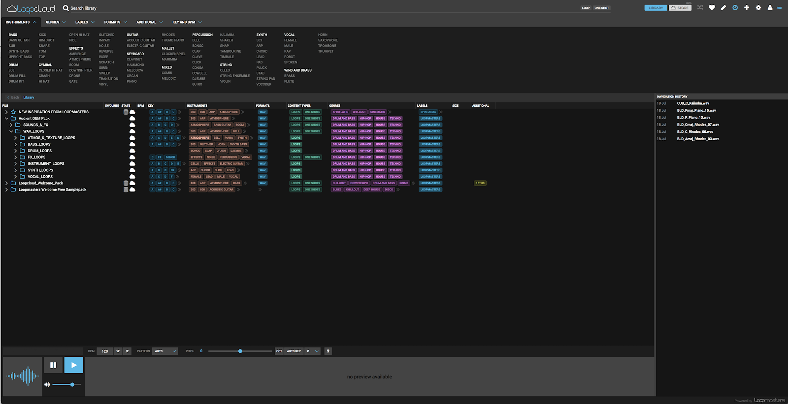788x404 pixels.
Task: Click the Library breadcrumb link
Action: (29, 97)
